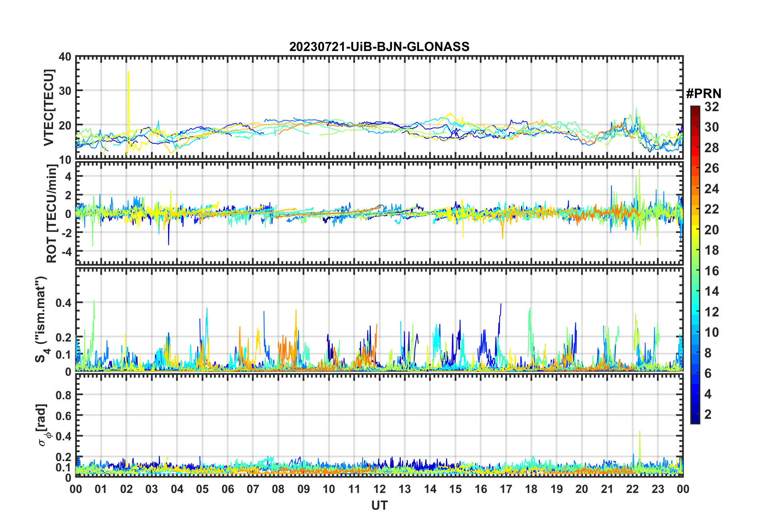Click the green sigma-phi spike after 22 UT

click(x=640, y=432)
